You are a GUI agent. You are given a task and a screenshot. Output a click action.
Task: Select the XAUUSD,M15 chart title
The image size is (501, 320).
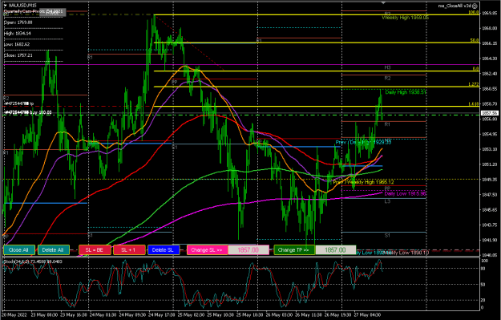coord(22,6)
